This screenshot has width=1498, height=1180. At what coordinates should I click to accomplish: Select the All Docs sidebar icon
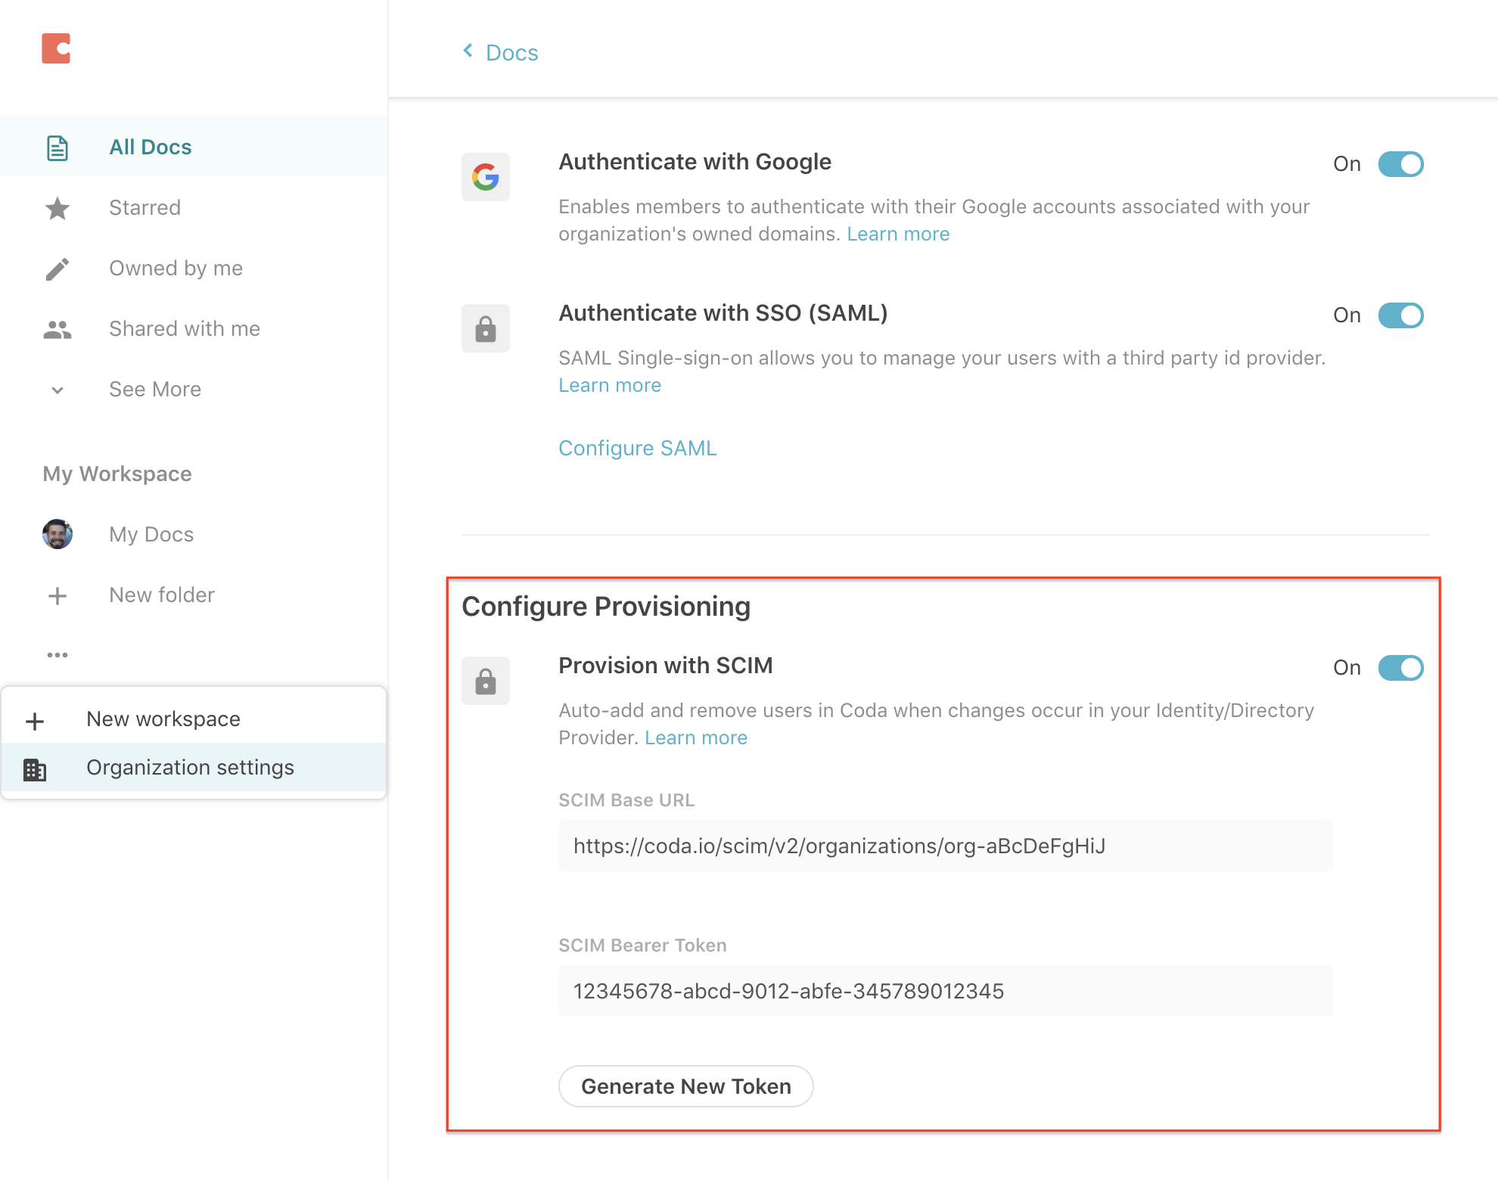pyautogui.click(x=58, y=147)
